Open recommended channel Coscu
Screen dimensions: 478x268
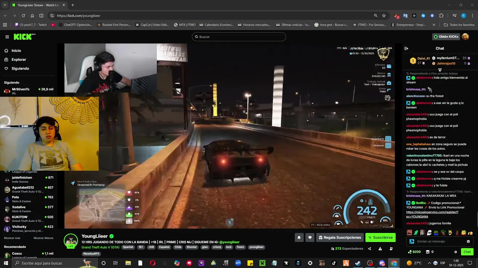coord(29,255)
